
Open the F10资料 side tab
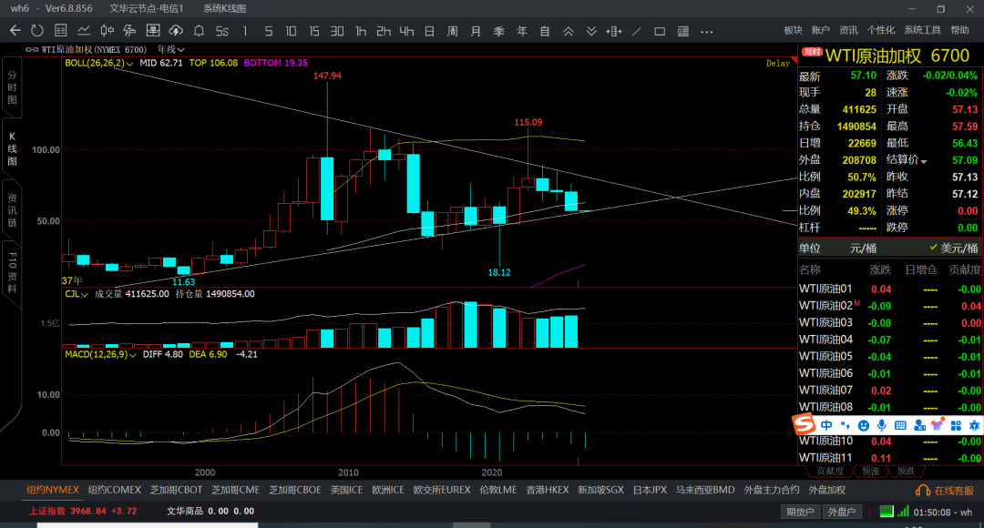[x=12, y=273]
